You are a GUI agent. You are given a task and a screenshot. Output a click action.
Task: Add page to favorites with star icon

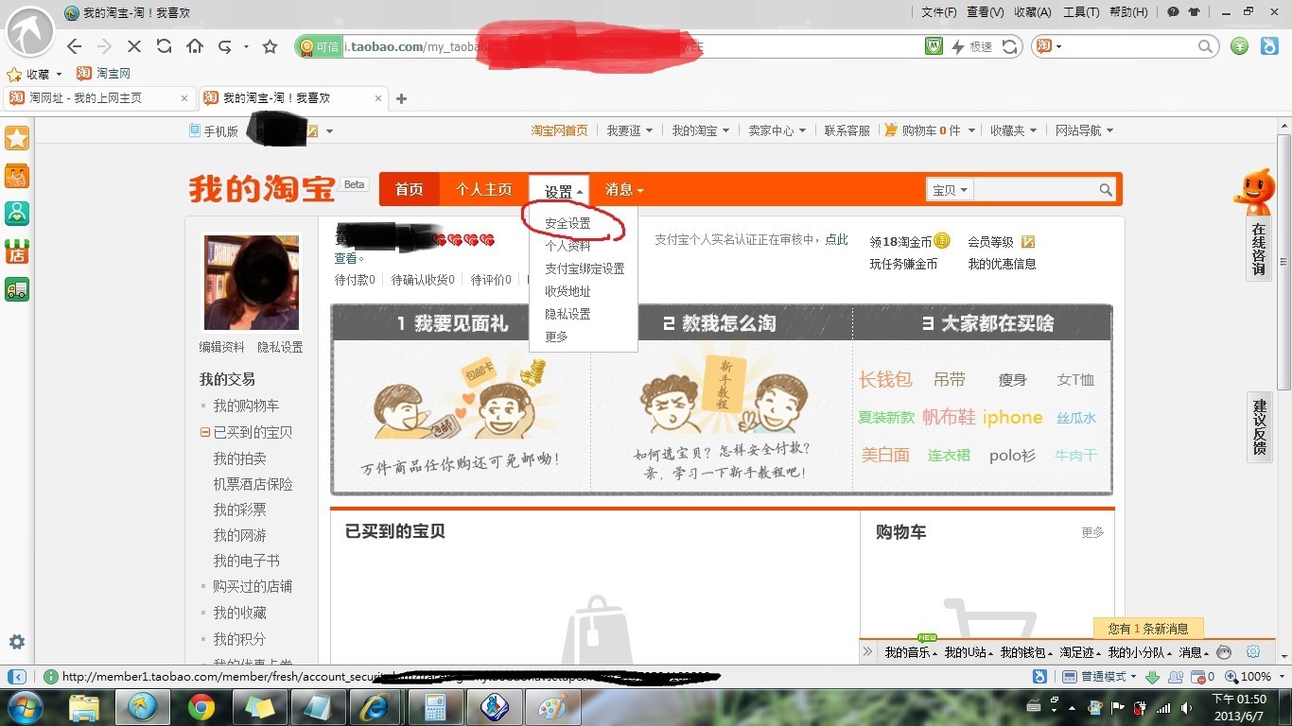(x=270, y=46)
